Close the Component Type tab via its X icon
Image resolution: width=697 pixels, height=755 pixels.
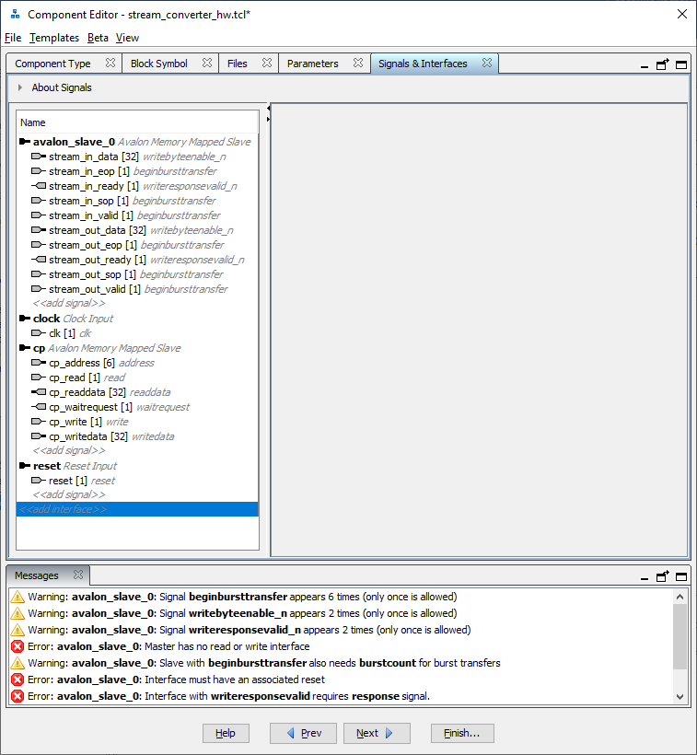click(x=110, y=64)
